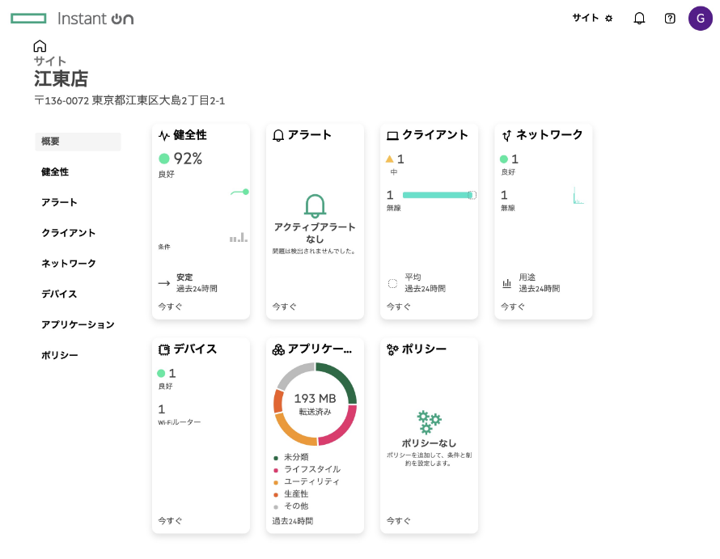Open 健全性 in the sidebar
This screenshot has width=720, height=559.
[55, 172]
